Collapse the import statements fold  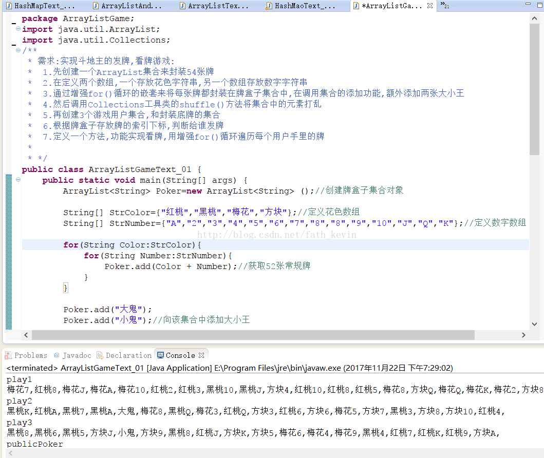click(x=18, y=29)
